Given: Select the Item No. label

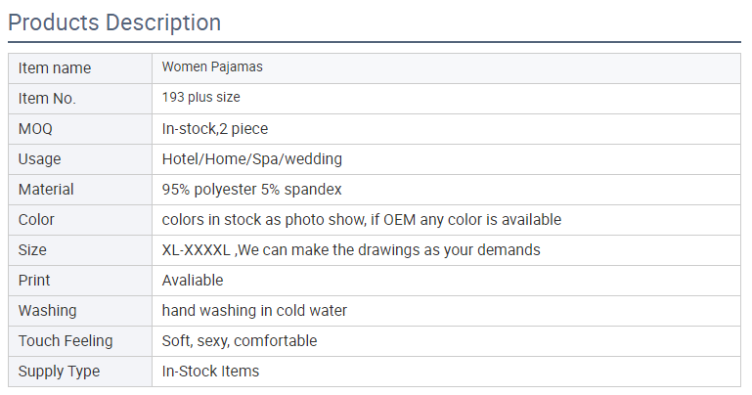Looking at the screenshot, I should point(47,99).
